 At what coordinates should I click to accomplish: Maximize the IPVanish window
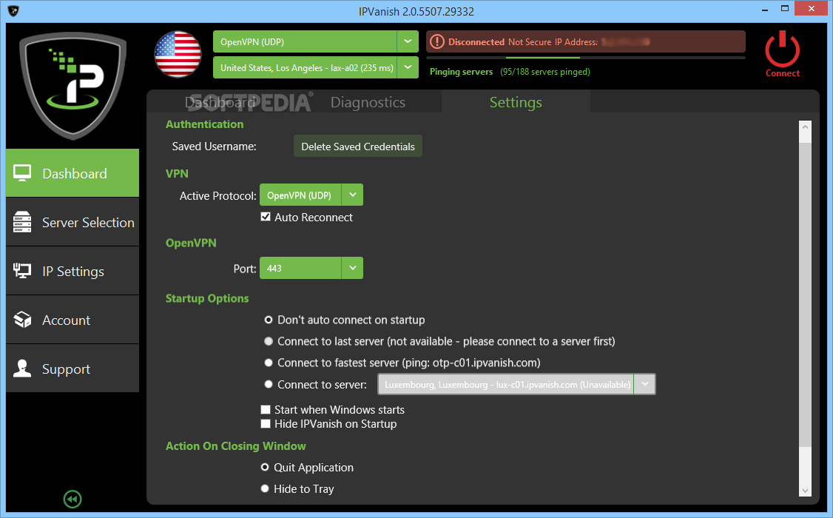pyautogui.click(x=785, y=8)
